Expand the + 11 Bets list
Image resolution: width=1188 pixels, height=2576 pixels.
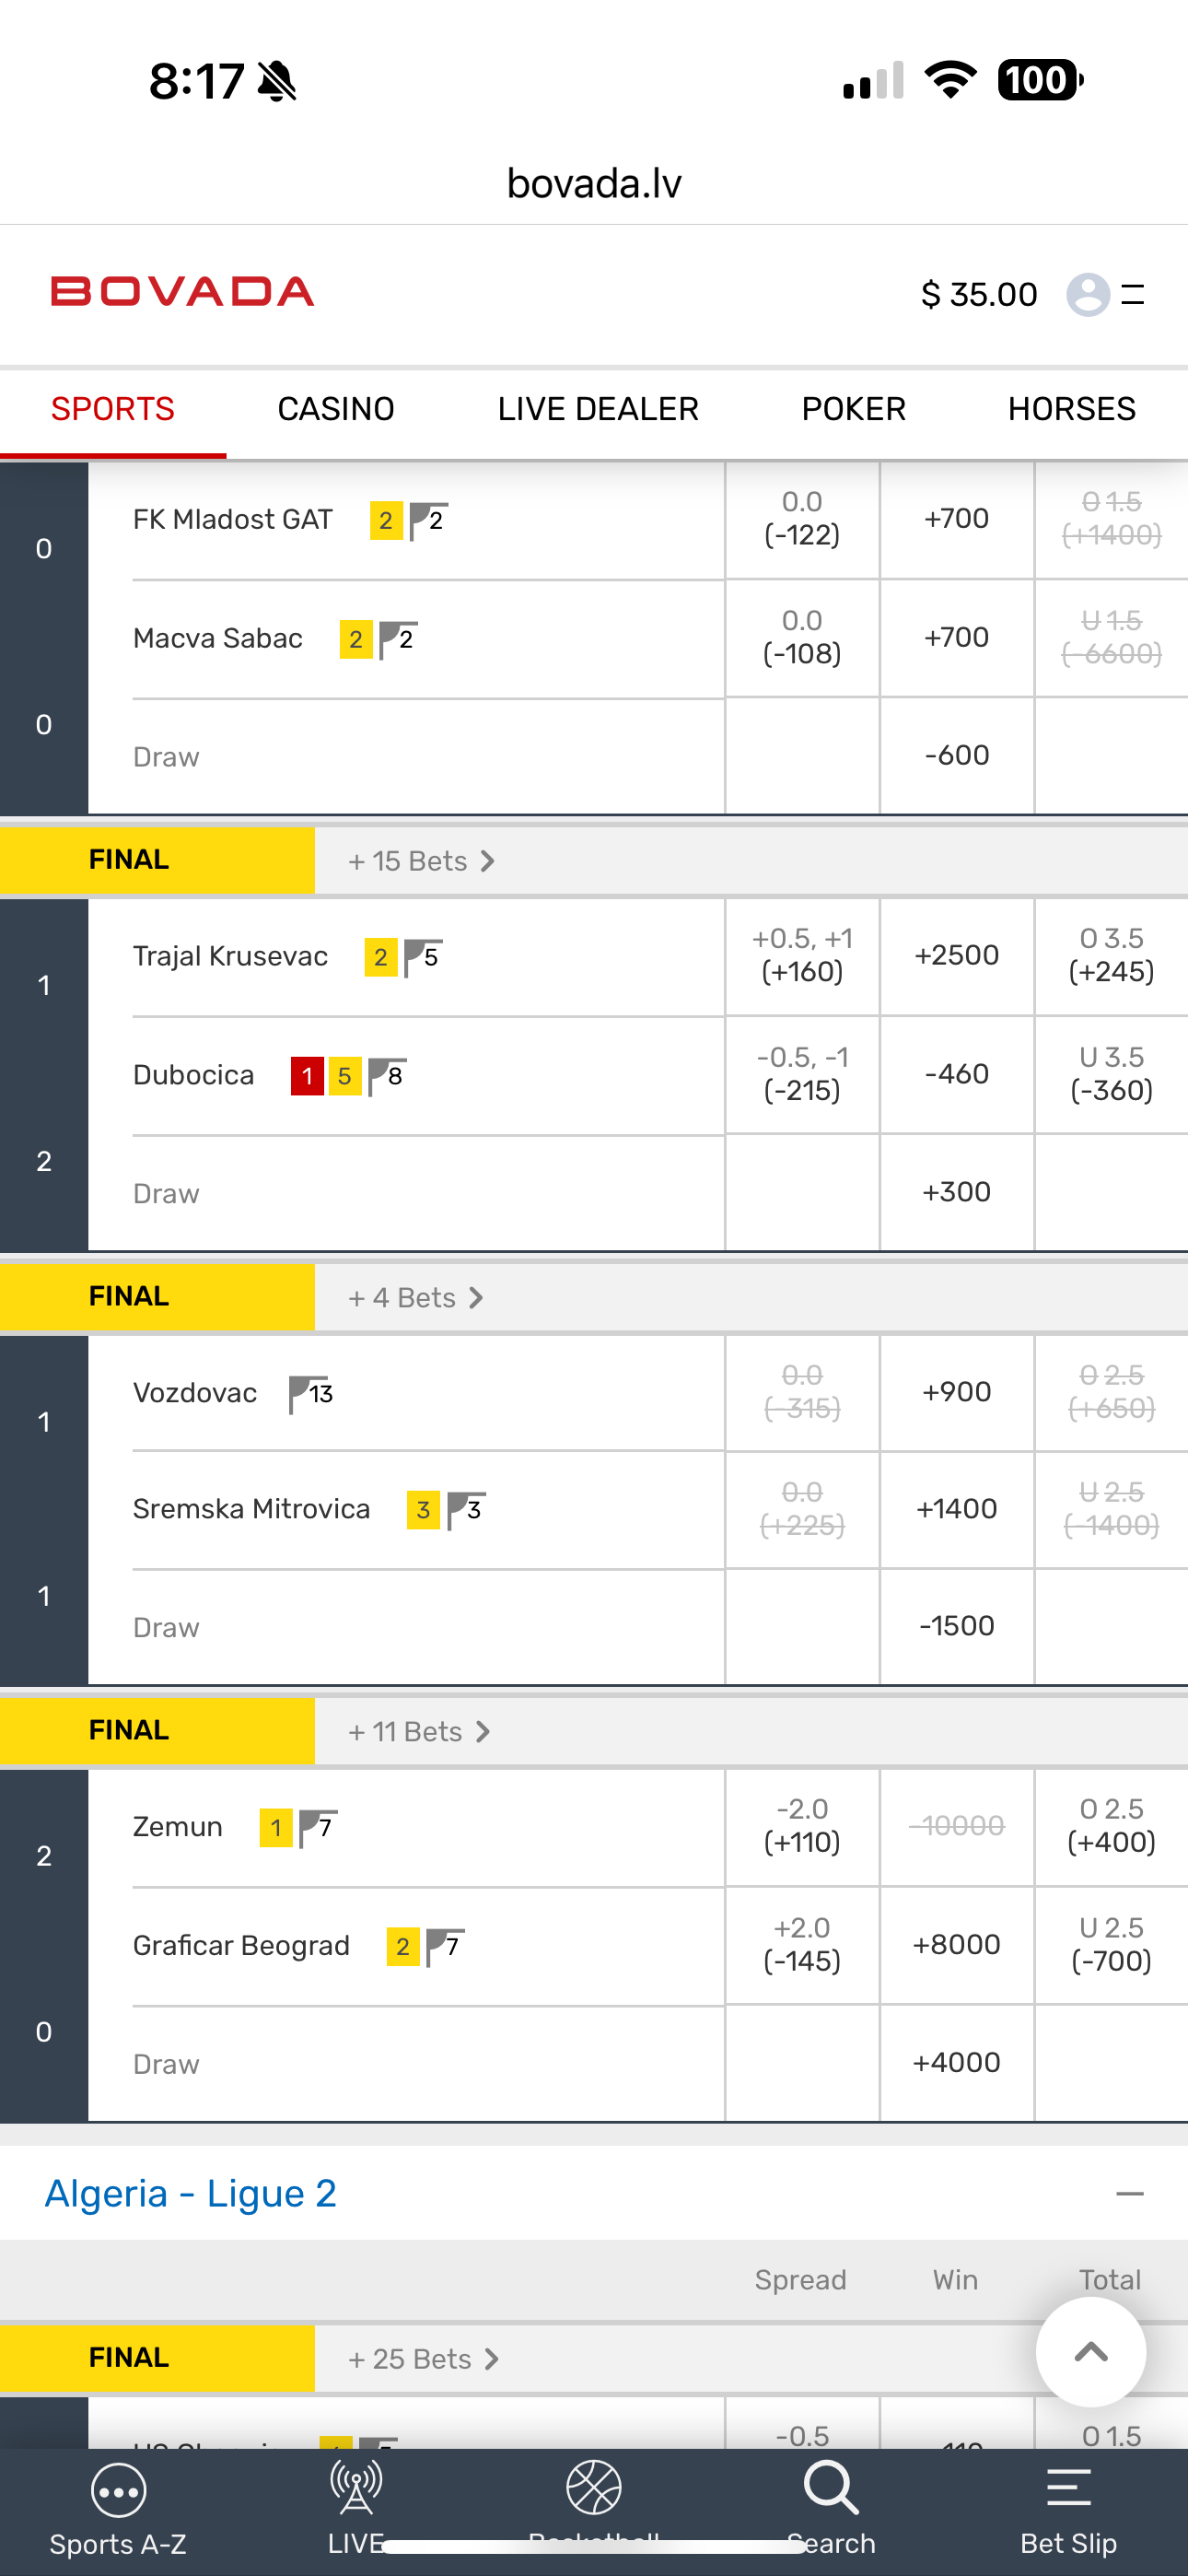click(419, 1732)
